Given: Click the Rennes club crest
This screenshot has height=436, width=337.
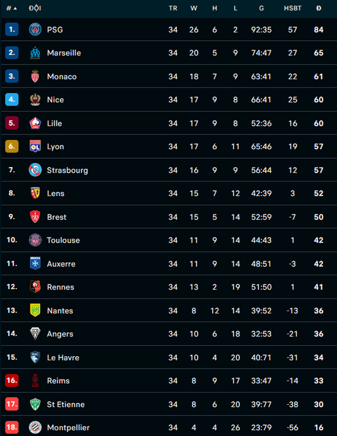Looking at the screenshot, I should click(x=35, y=287).
